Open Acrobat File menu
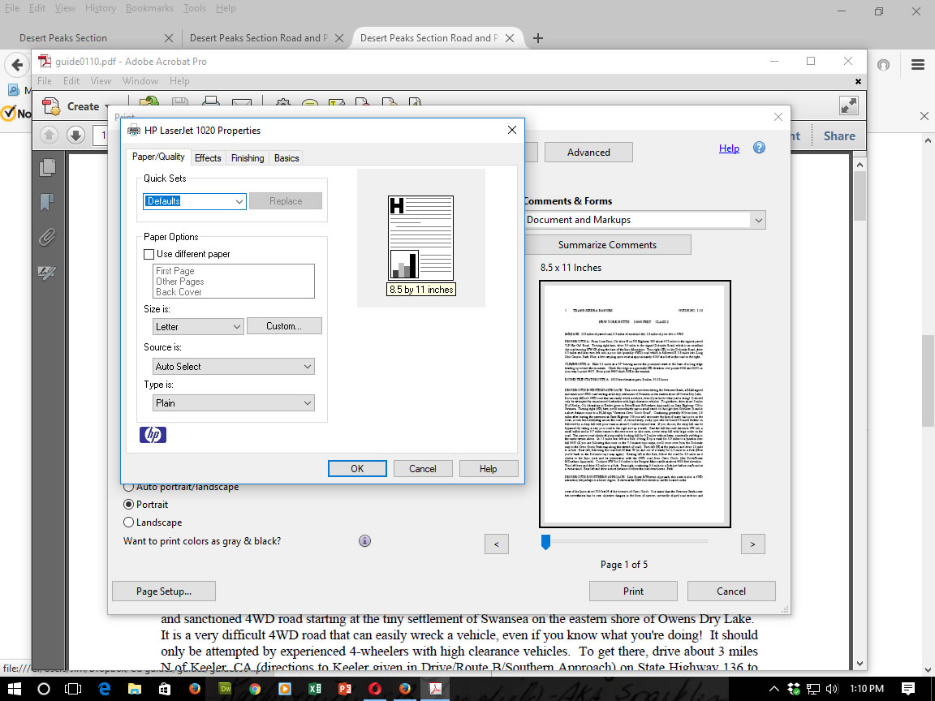Image resolution: width=935 pixels, height=701 pixels. click(44, 81)
